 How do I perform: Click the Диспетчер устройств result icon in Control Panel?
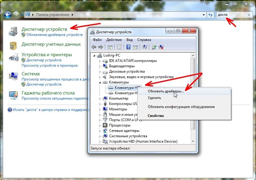13,31
